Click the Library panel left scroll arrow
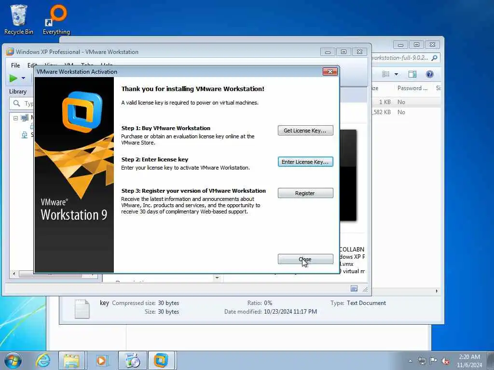 click(x=14, y=274)
